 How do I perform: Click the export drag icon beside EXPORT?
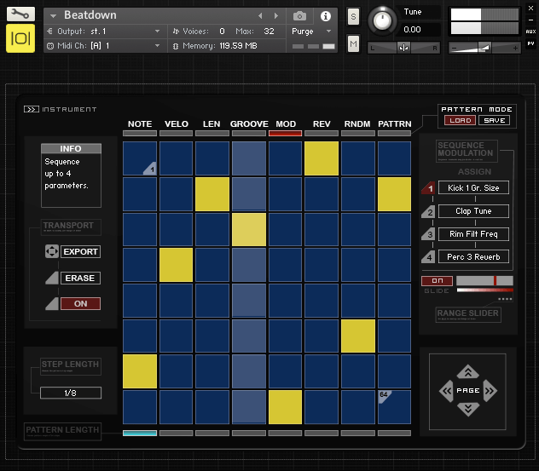pyautogui.click(x=51, y=252)
